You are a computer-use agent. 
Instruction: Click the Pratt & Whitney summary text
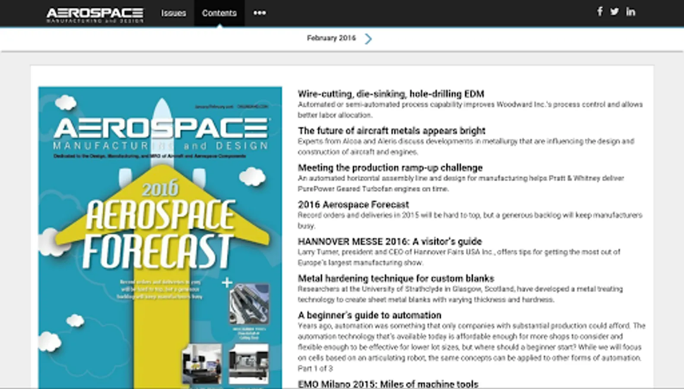pos(461,183)
